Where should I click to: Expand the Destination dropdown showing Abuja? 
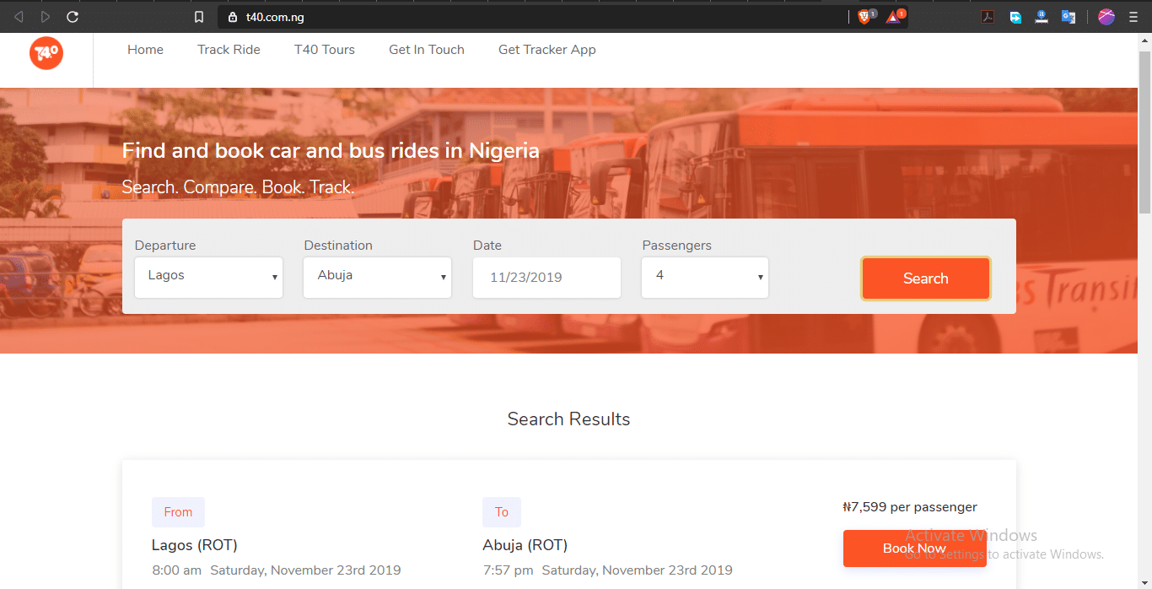(377, 278)
